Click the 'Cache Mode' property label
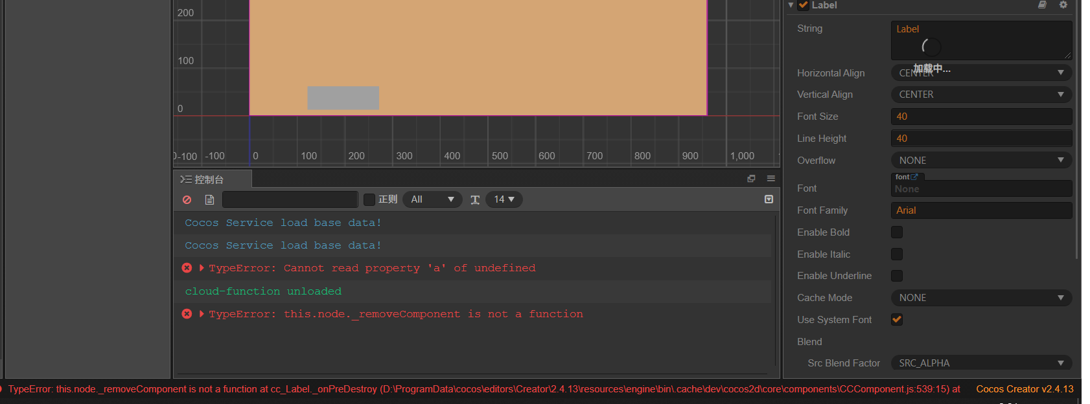1090x404 pixels. click(824, 298)
